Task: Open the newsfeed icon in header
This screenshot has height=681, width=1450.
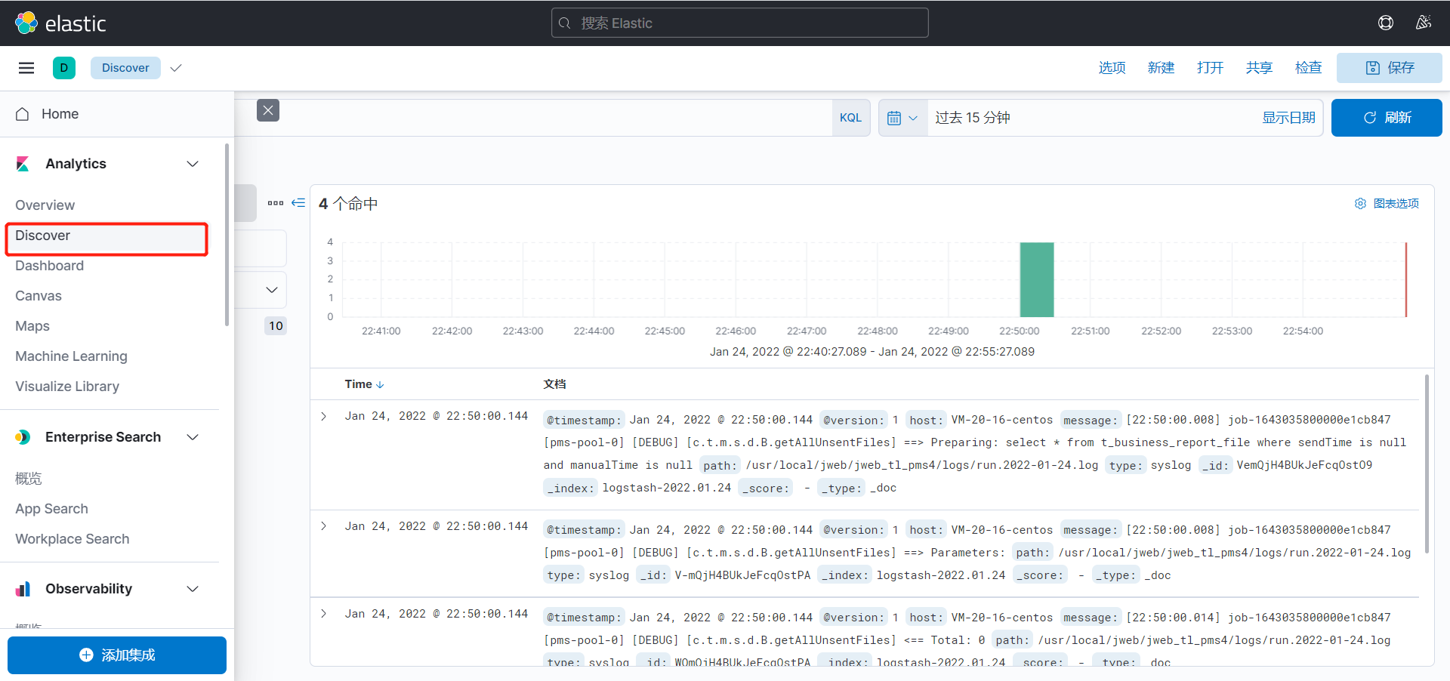Action: 1423,23
